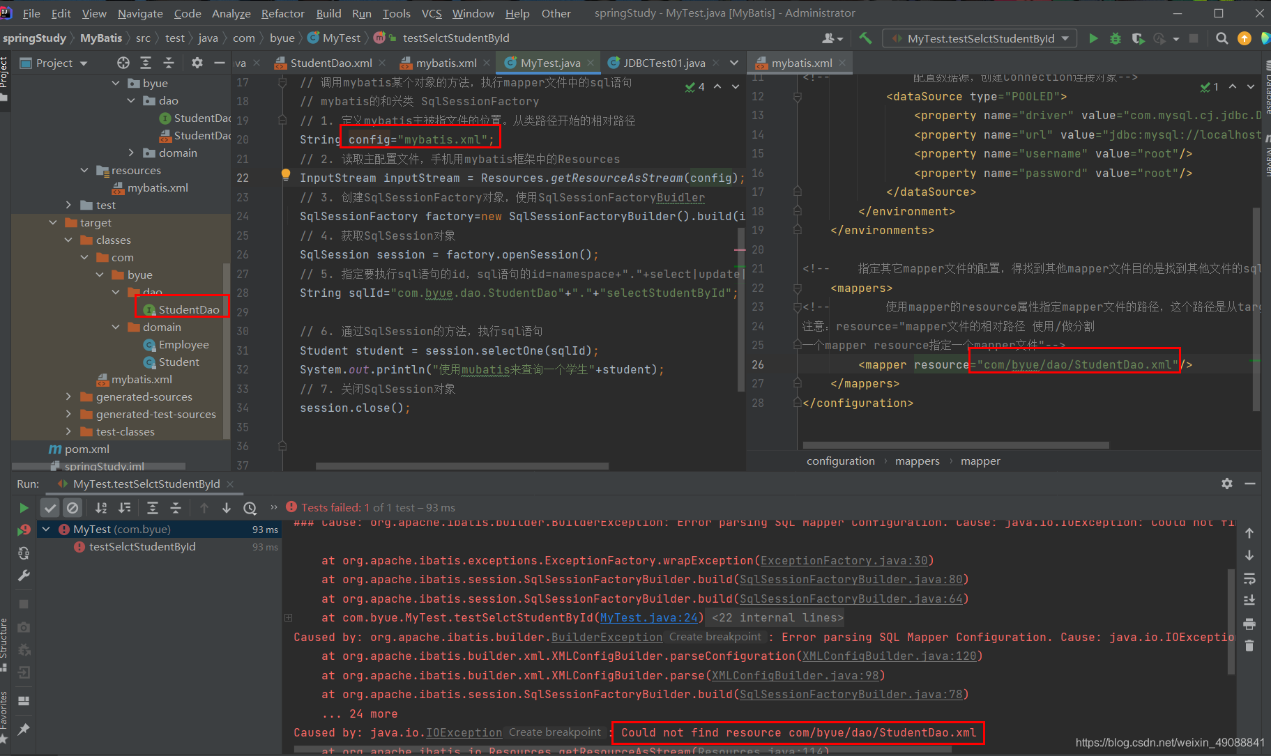Screen dimensions: 1271x756
Task: Toggle soft-wrap in console output
Action: click(x=1249, y=578)
